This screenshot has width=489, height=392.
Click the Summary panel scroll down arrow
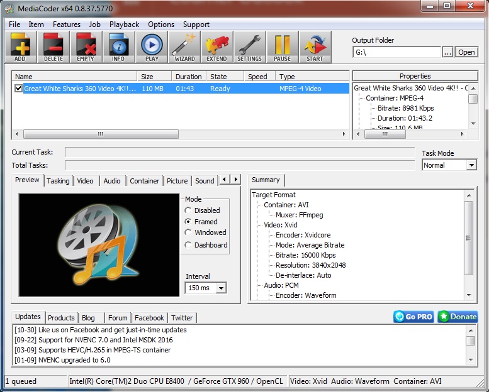[x=469, y=295]
